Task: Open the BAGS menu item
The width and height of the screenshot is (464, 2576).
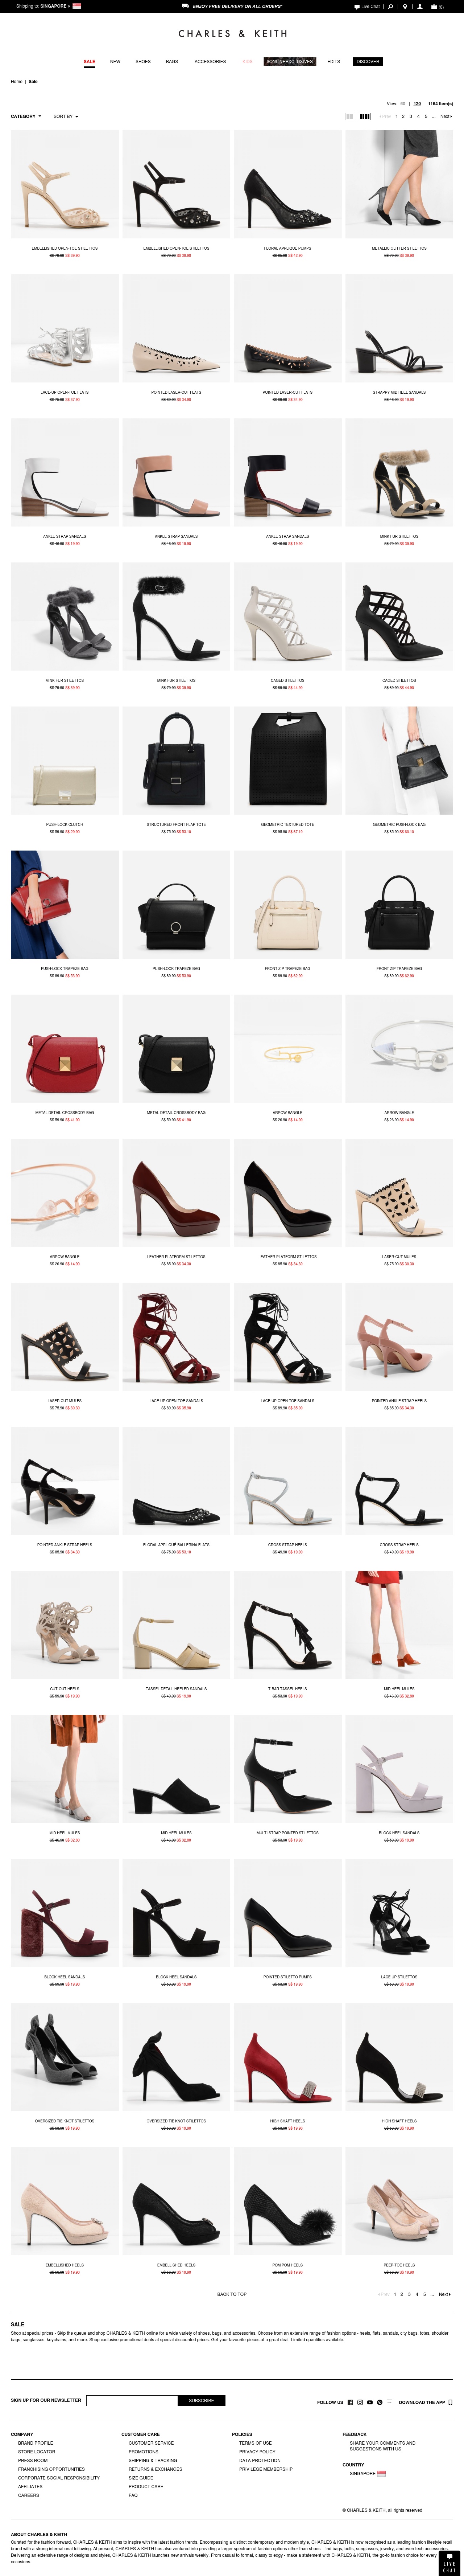Action: tap(172, 61)
